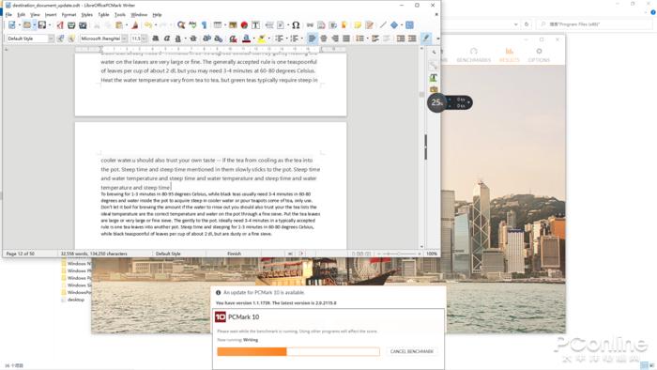Click the Insert Image icon

coord(233,25)
